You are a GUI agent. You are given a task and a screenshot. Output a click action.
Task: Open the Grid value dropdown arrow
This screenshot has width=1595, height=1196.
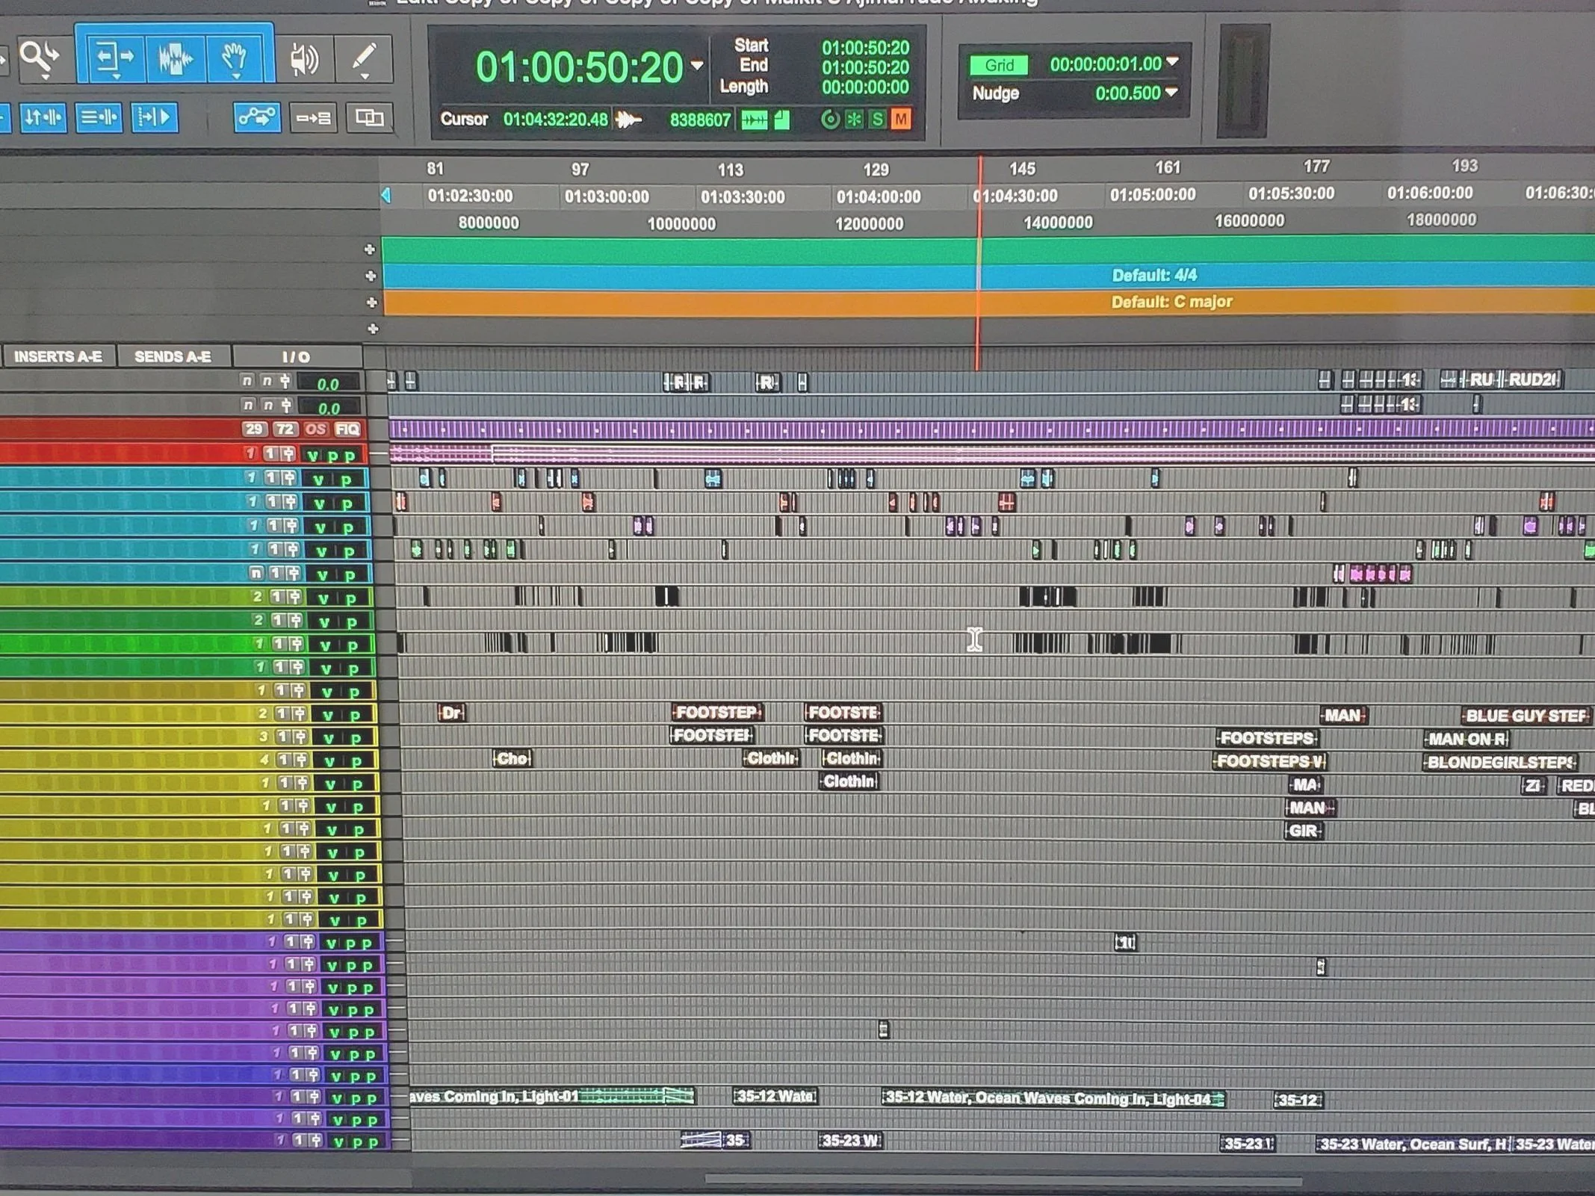(1172, 63)
